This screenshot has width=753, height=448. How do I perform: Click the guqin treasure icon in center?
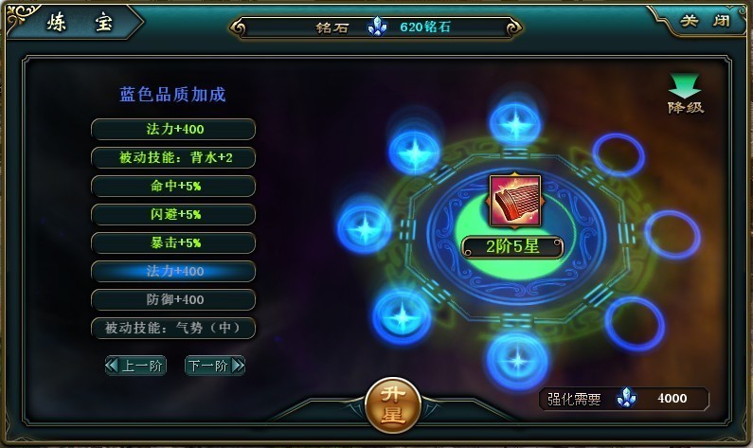(515, 200)
